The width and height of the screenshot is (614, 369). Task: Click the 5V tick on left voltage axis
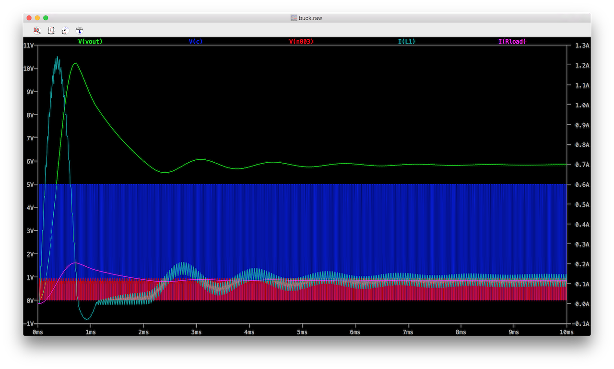click(x=29, y=185)
